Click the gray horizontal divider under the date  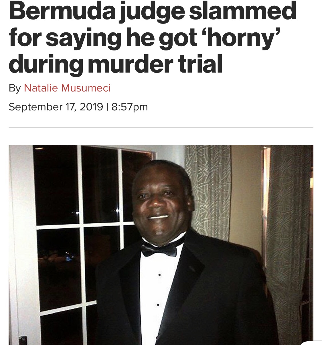point(161,127)
